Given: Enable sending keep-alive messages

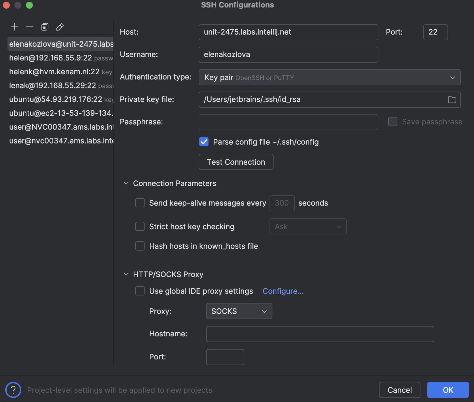Looking at the screenshot, I should pos(140,203).
